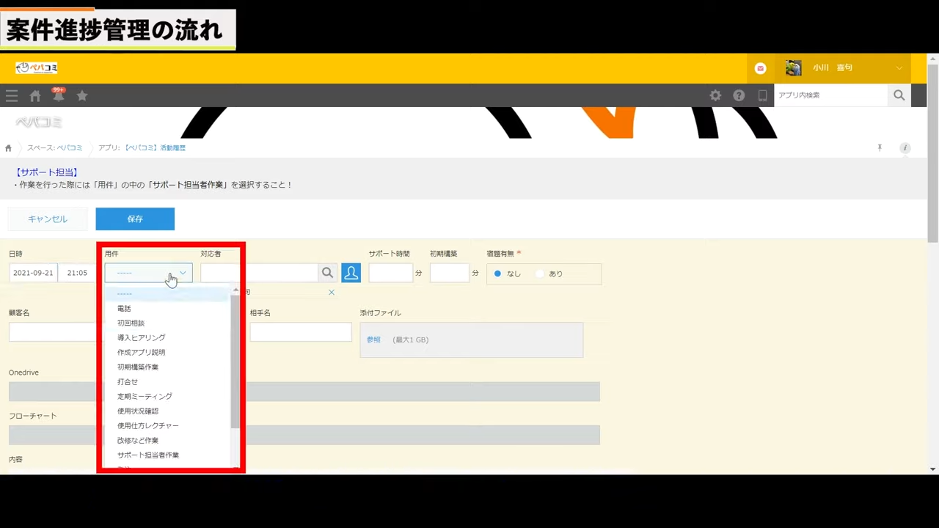This screenshot has height=528, width=939.
Task: Expand the 用件 dropdown field
Action: pyautogui.click(x=148, y=273)
